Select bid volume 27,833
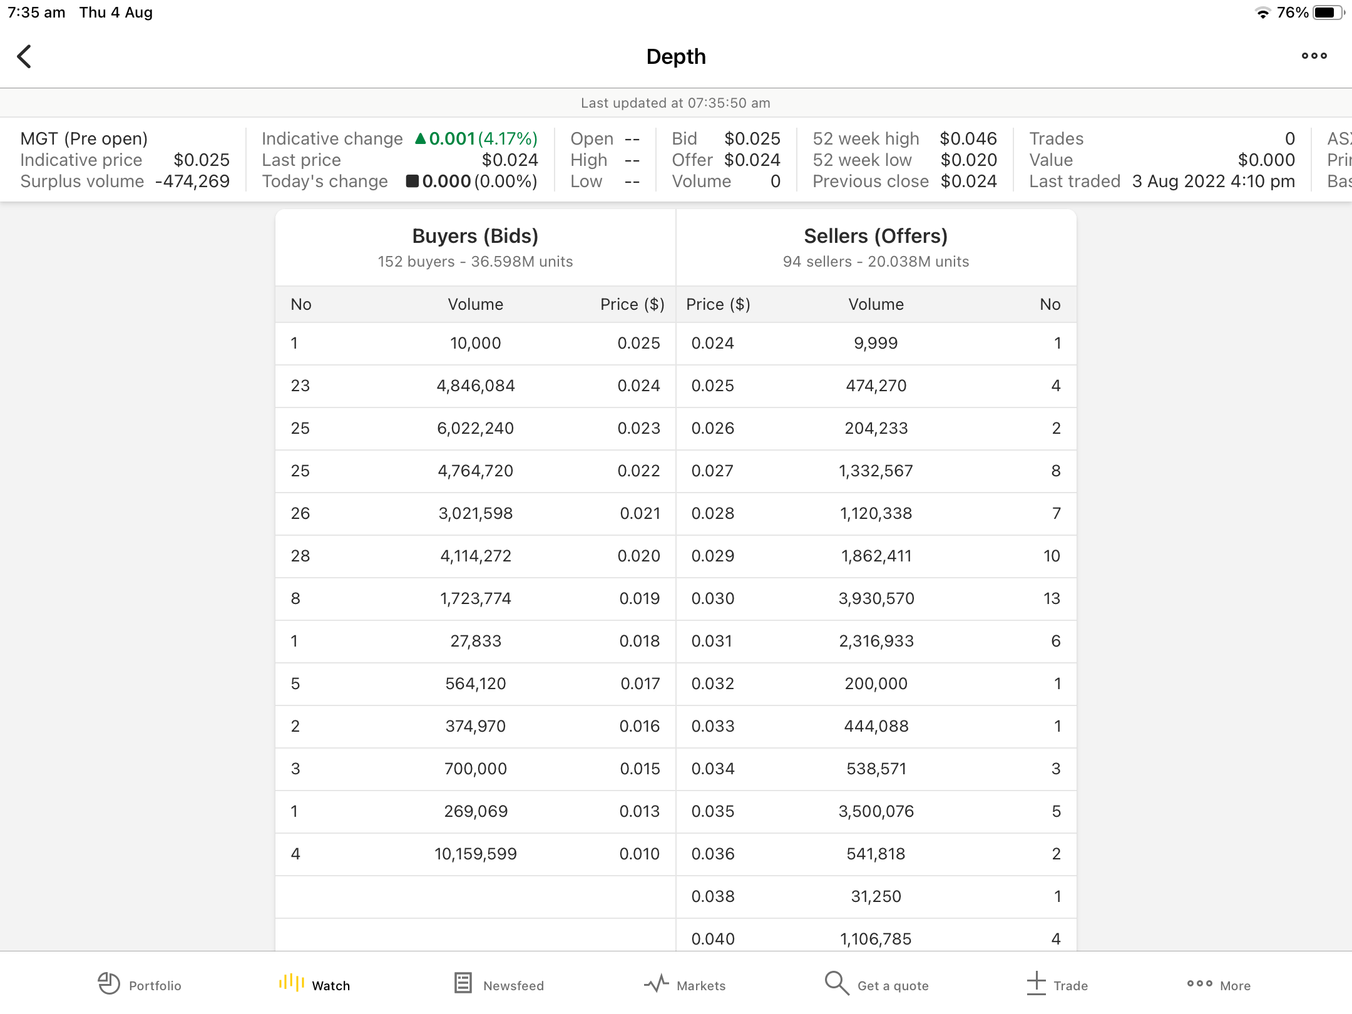Image resolution: width=1352 pixels, height=1014 pixels. (476, 641)
